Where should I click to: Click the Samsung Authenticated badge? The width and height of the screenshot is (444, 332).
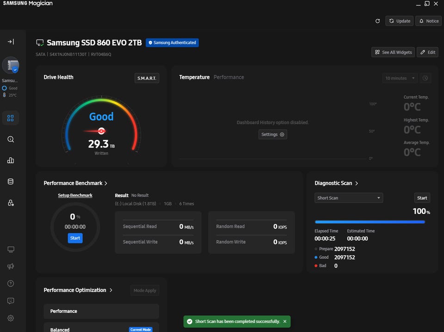[x=172, y=43]
